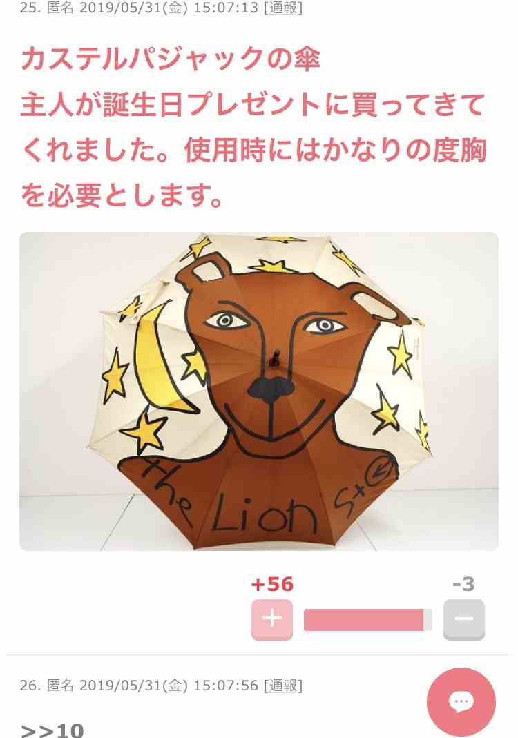The image size is (518, 738).
Task: Click the を必要とします。 comment line
Action: point(122,195)
